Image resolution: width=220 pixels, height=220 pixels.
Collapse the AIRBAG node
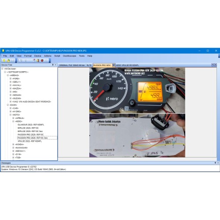coord(8,75)
